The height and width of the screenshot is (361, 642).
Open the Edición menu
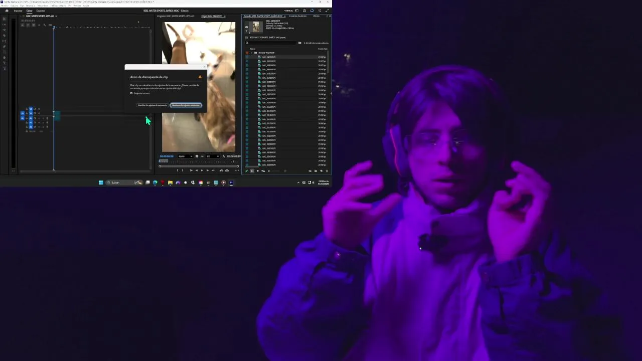(14, 6)
